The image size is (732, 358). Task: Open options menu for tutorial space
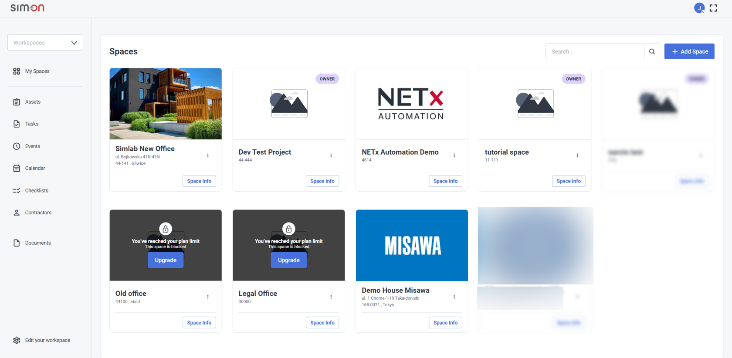[x=577, y=155]
